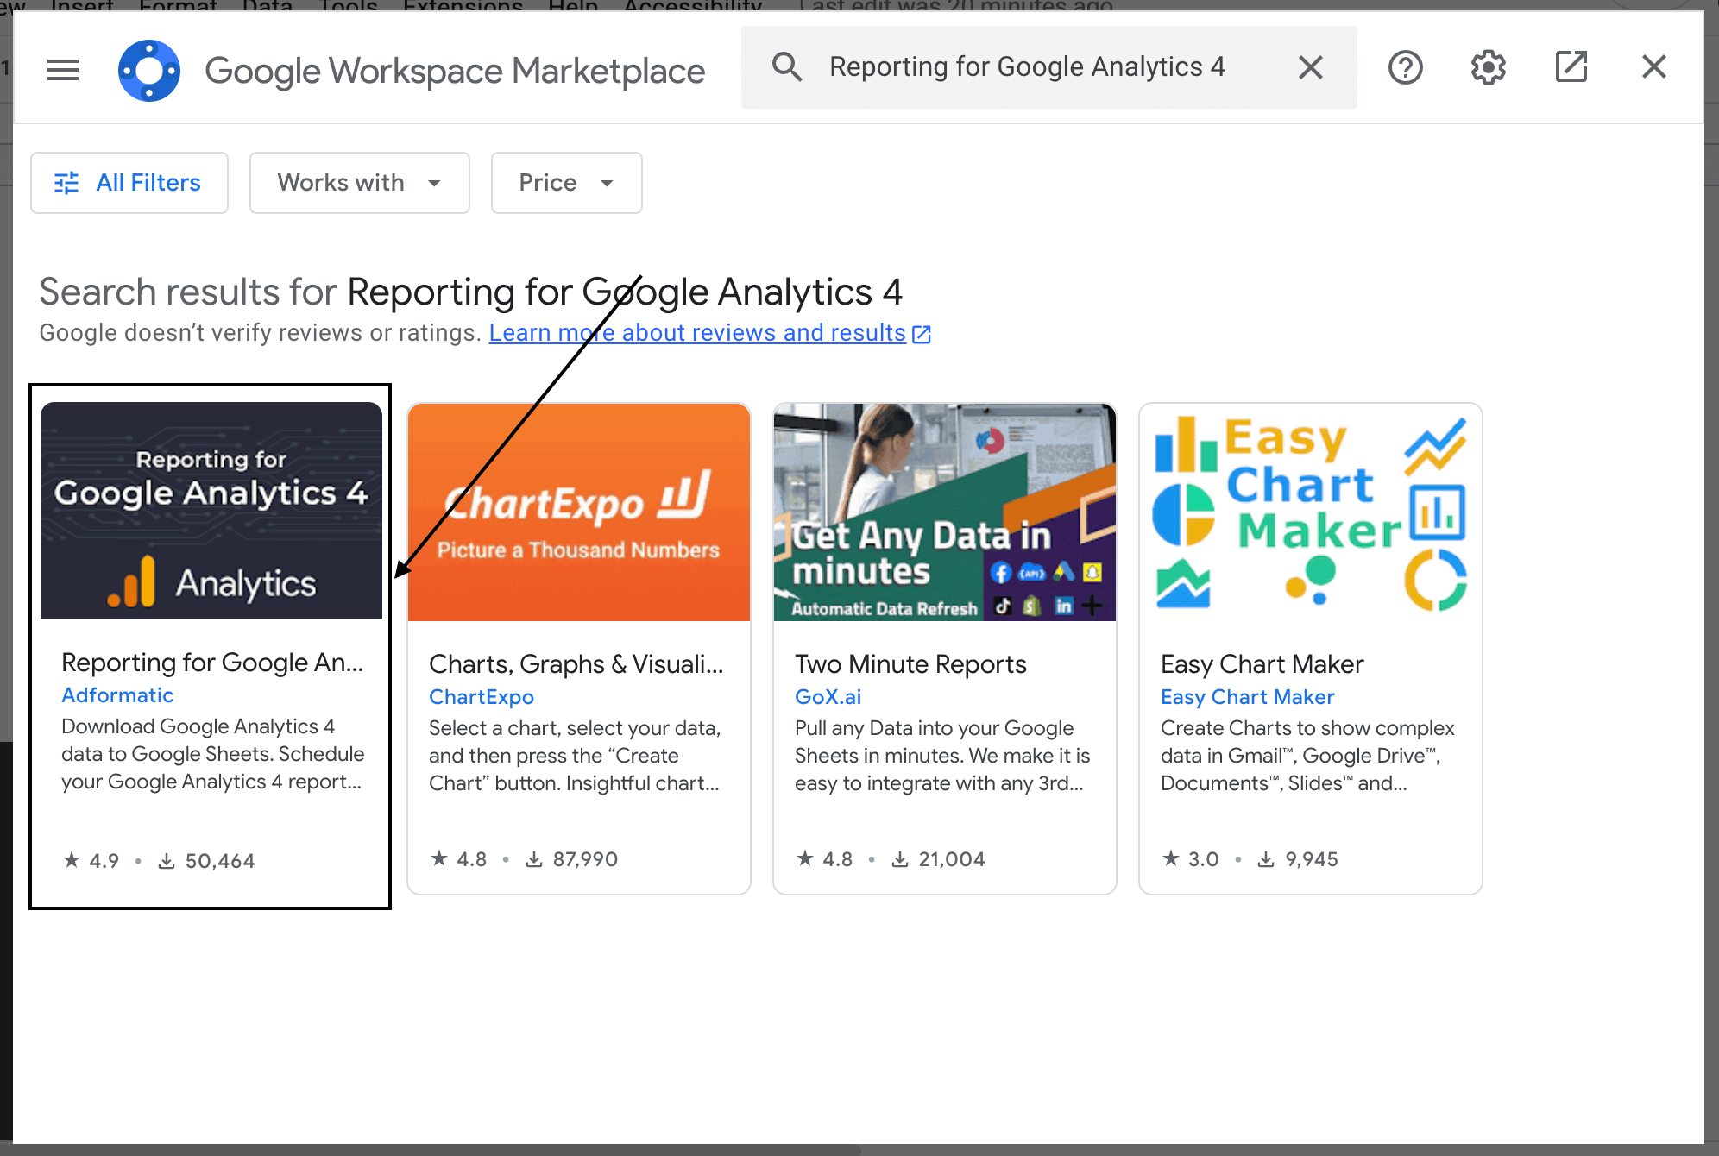
Task: Click the Google Workspace Marketplace logo
Action: tap(149, 70)
